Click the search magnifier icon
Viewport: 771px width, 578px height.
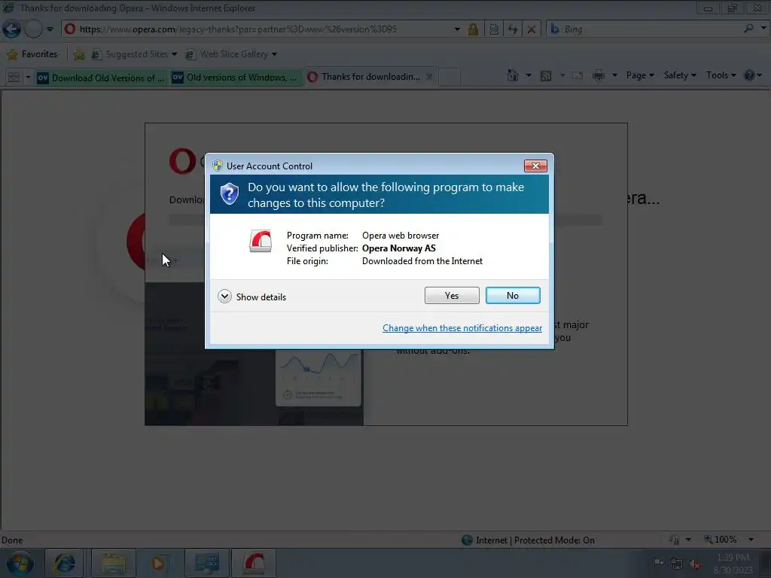tap(748, 29)
